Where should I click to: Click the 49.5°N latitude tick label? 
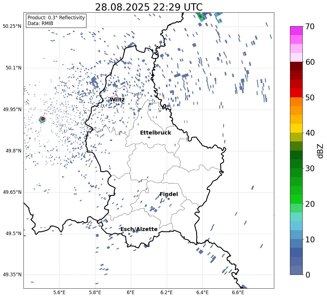[x=13, y=233]
